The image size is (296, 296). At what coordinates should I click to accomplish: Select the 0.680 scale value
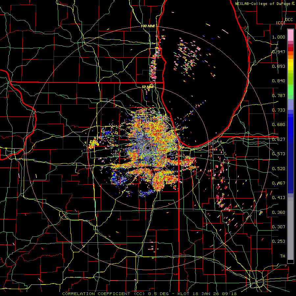pyautogui.click(x=279, y=125)
